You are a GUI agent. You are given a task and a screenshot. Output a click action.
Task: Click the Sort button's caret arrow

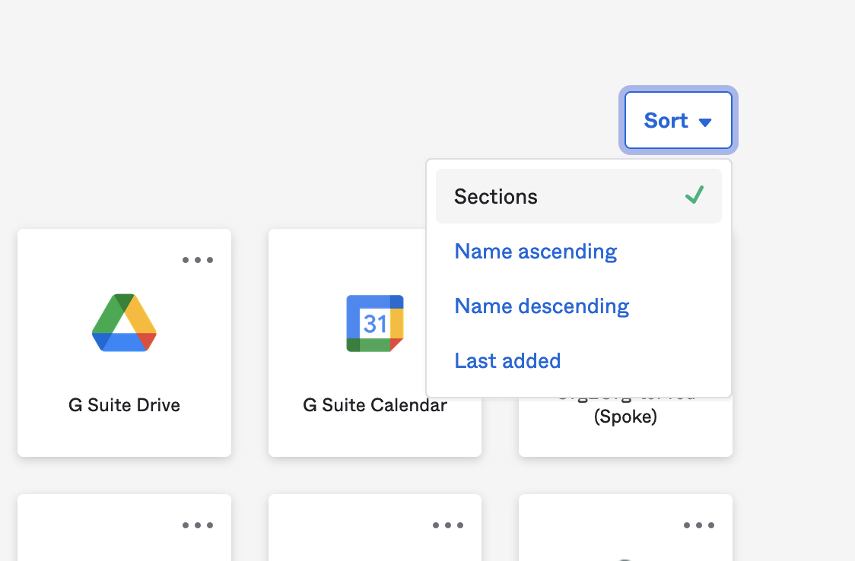click(x=705, y=122)
